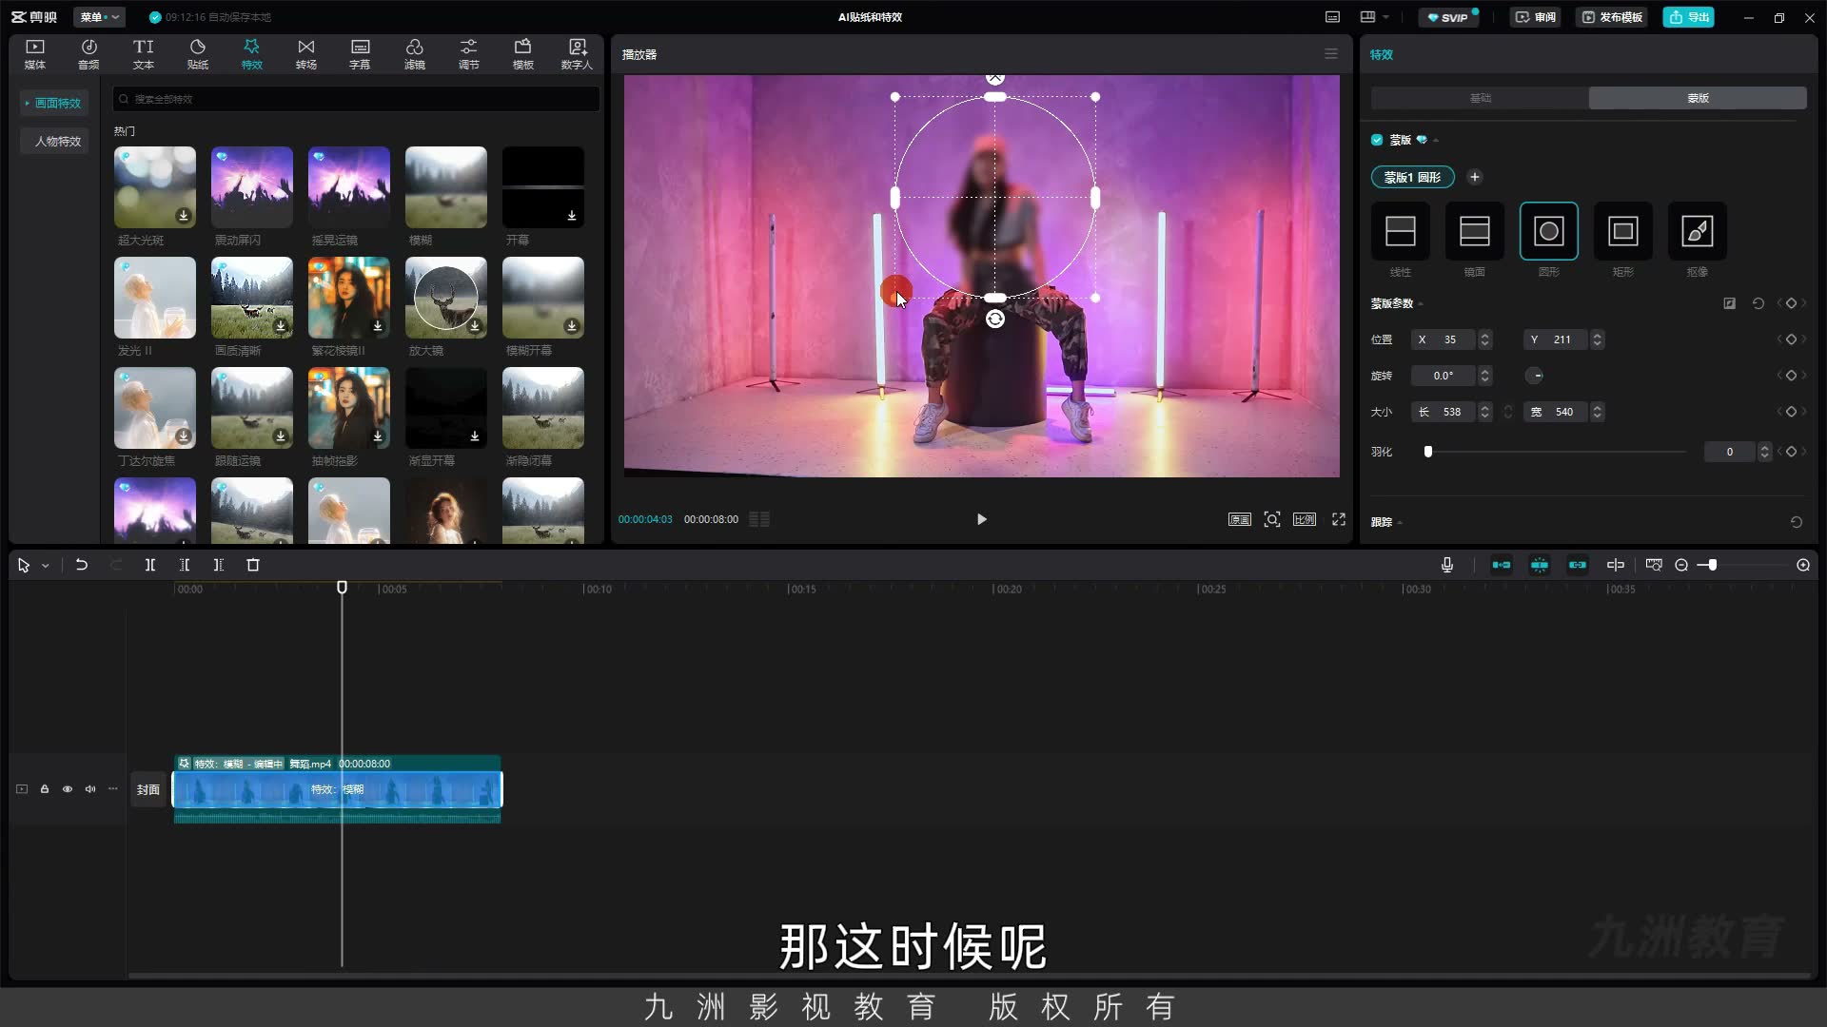Toggle track visibility eye icon

pyautogui.click(x=68, y=789)
